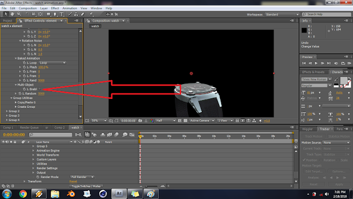353x199 pixels.
Task: Open Times New Roman font dropdown
Action: 317,79
